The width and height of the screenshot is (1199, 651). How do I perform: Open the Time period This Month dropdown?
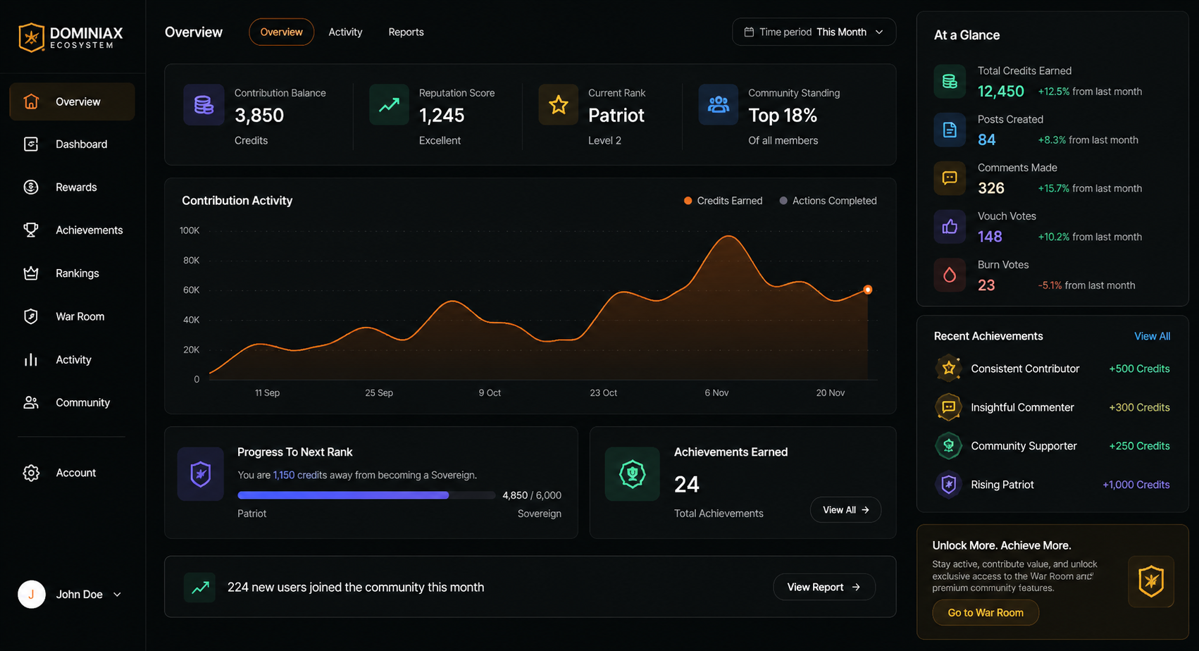[x=814, y=32]
